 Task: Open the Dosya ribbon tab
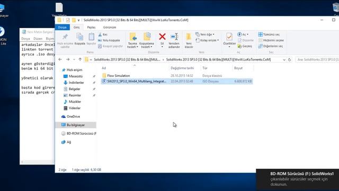[63, 27]
